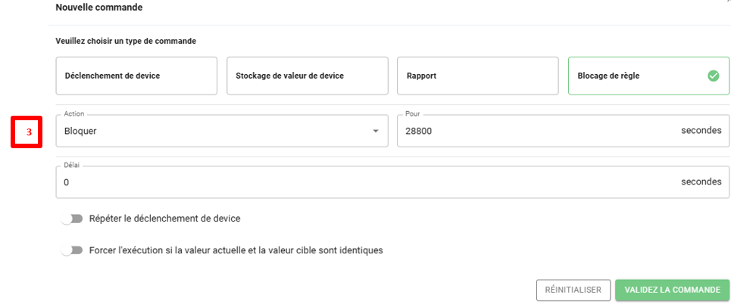Select the Déclenchement de device command type
The height and width of the screenshot is (304, 731).
(x=136, y=76)
